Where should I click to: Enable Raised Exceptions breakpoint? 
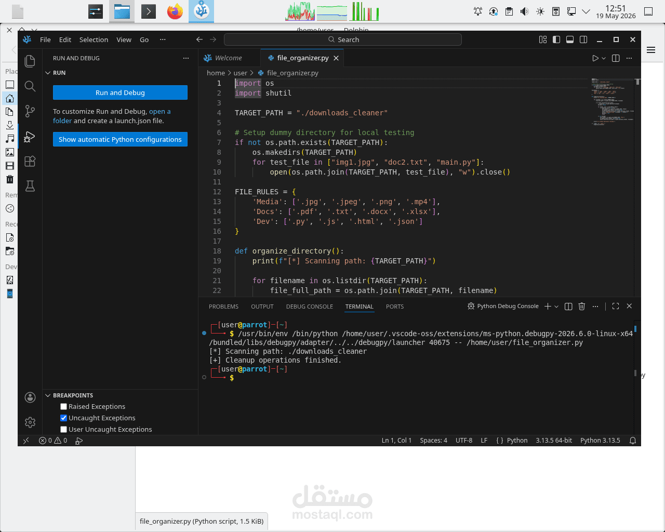[63, 407]
